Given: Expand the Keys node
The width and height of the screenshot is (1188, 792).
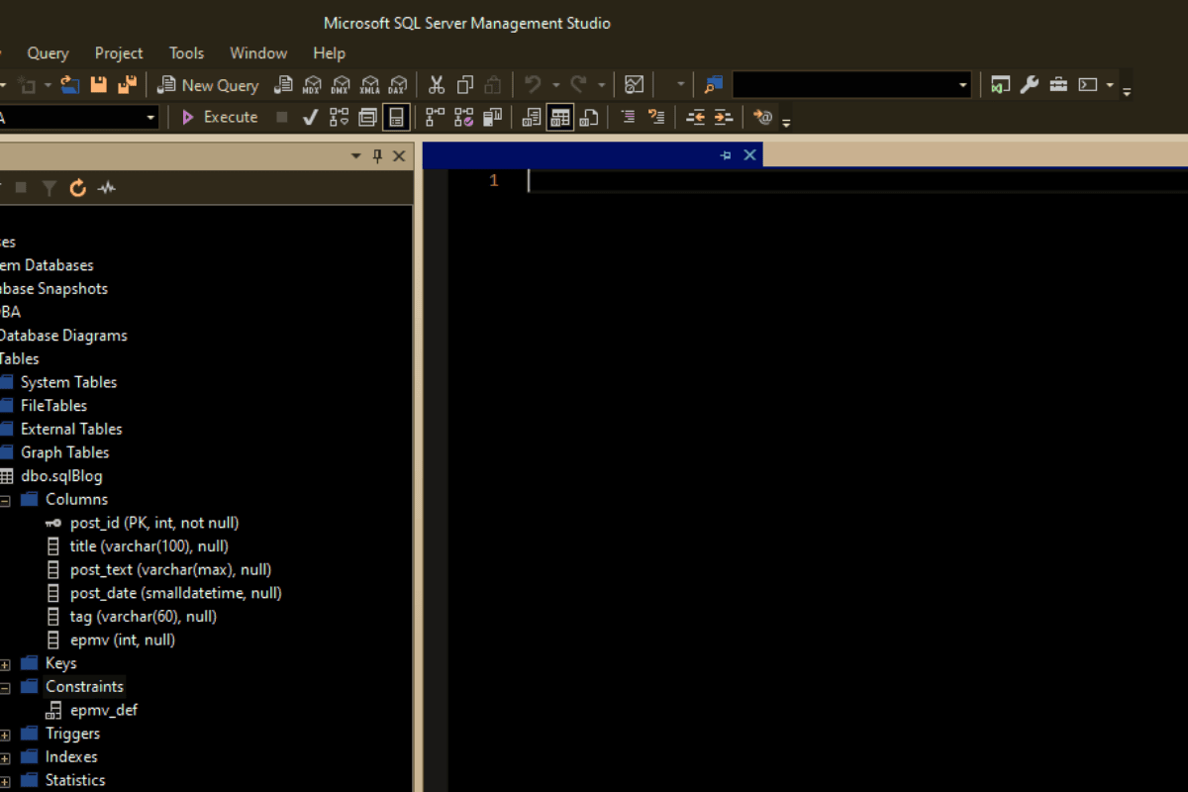Looking at the screenshot, I should coord(4,663).
